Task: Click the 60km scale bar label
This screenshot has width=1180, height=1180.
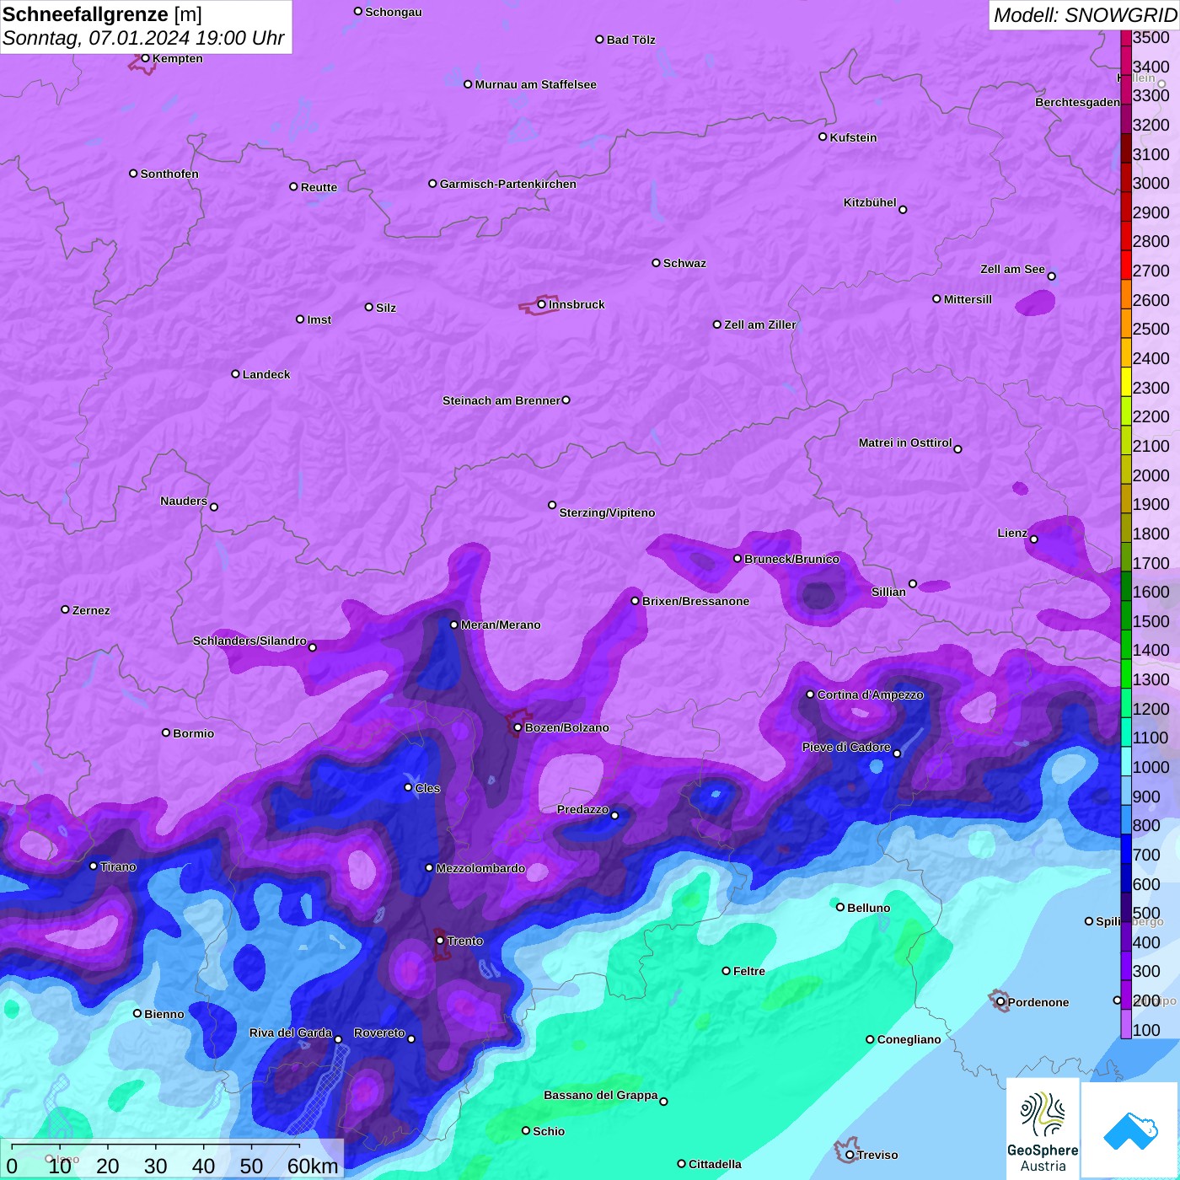Action: 313,1166
